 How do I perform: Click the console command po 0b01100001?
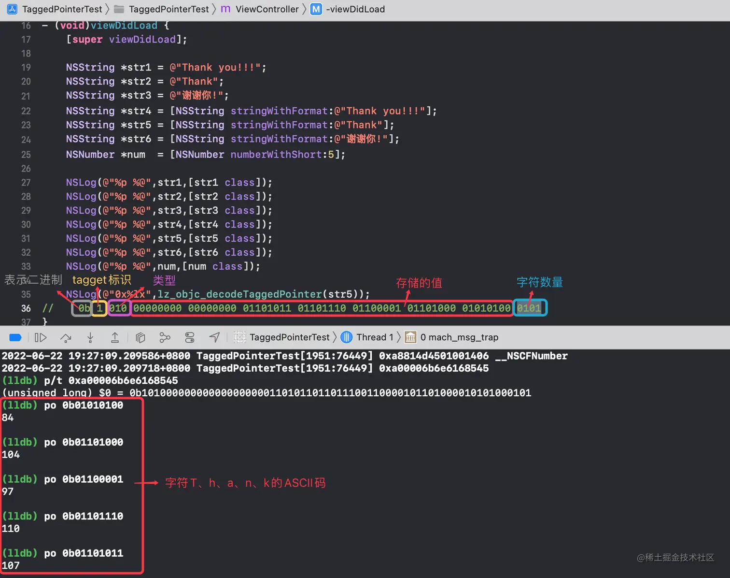[84, 479]
